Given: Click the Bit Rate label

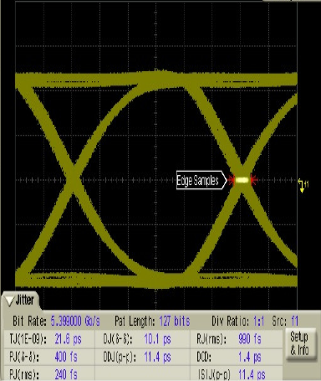Looking at the screenshot, I should click(29, 322).
